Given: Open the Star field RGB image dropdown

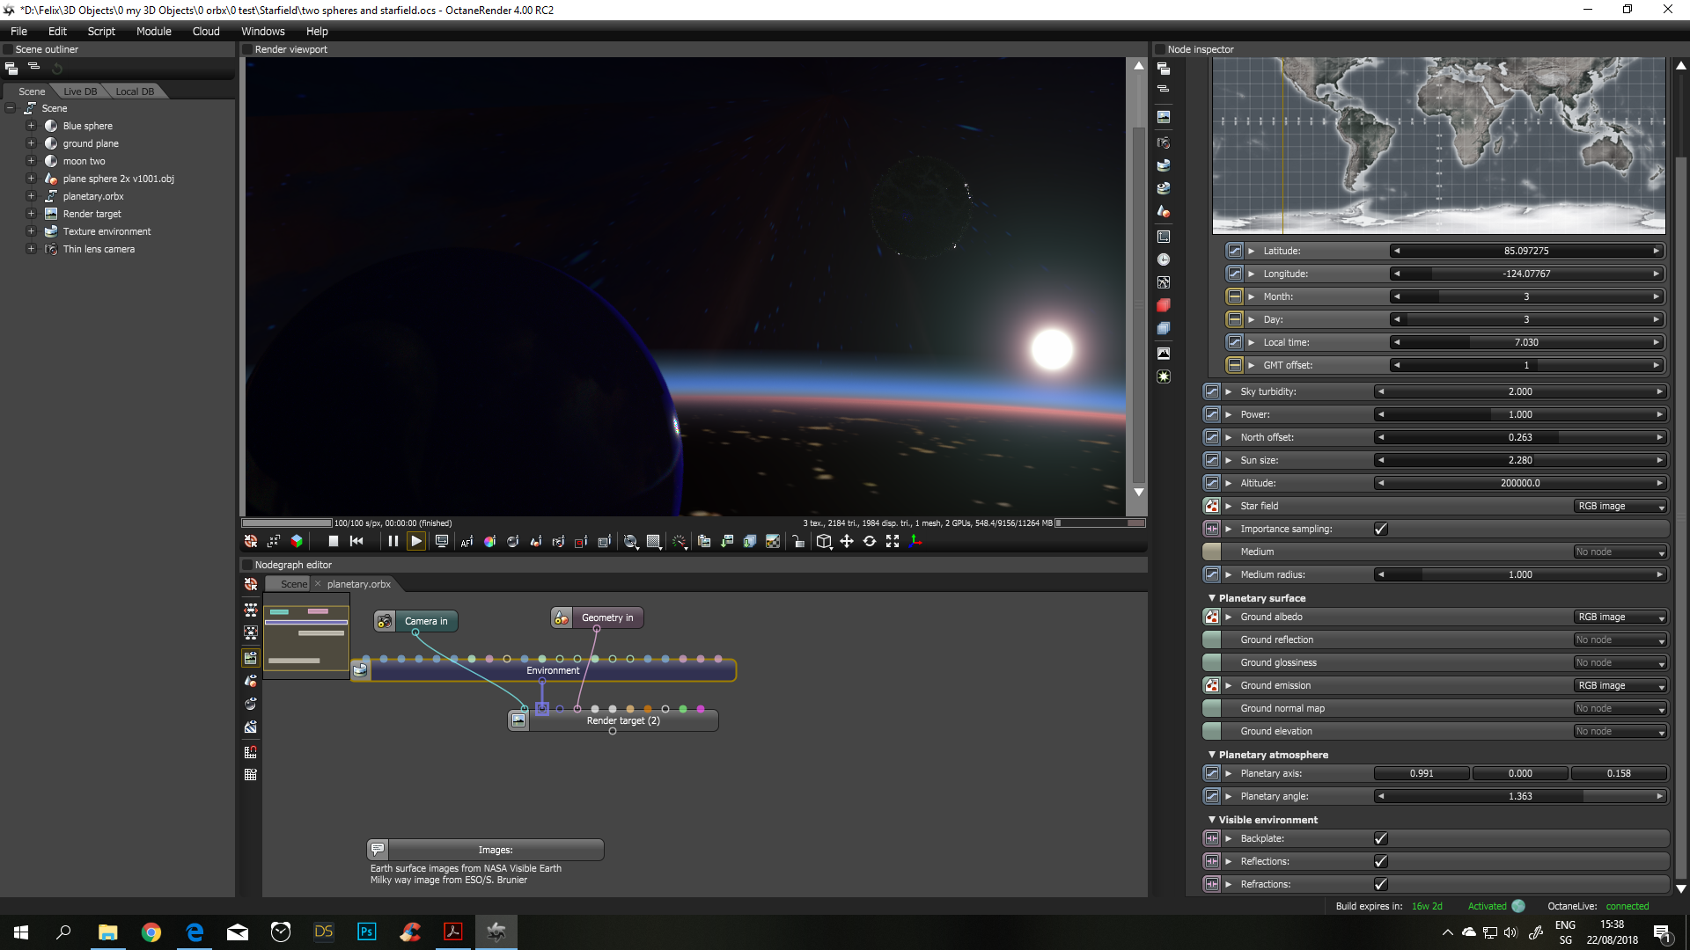Looking at the screenshot, I should click(1620, 506).
